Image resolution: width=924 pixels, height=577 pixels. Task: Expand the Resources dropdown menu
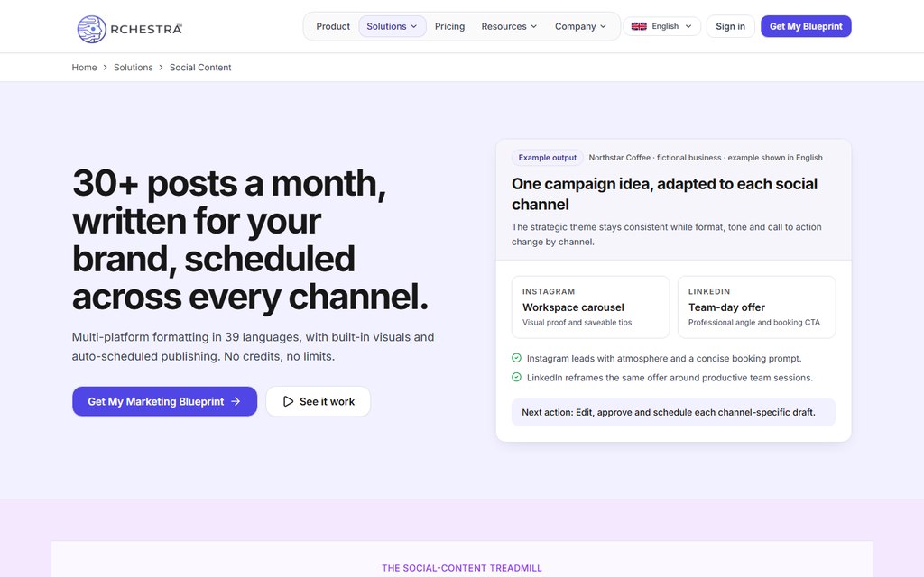pos(509,26)
